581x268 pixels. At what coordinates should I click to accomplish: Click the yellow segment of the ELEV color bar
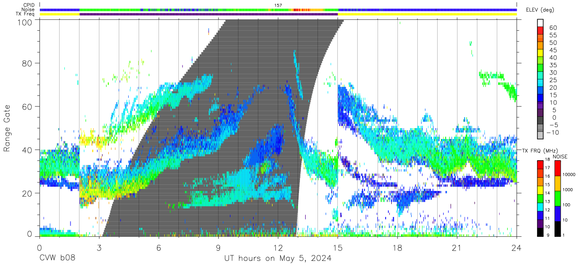coord(541,53)
